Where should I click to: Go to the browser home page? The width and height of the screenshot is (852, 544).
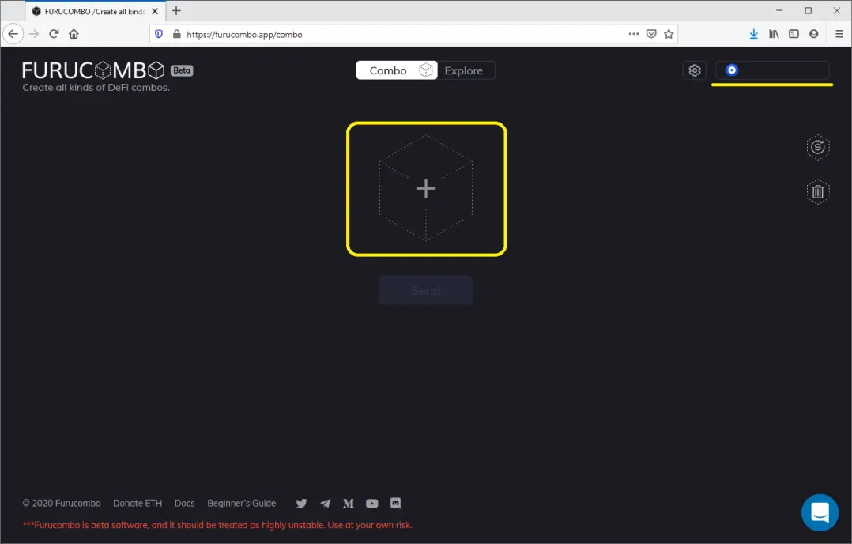coord(74,34)
